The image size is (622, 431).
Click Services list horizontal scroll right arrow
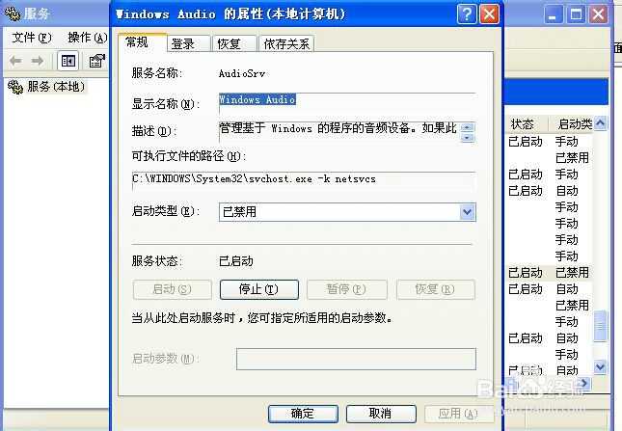(584, 383)
